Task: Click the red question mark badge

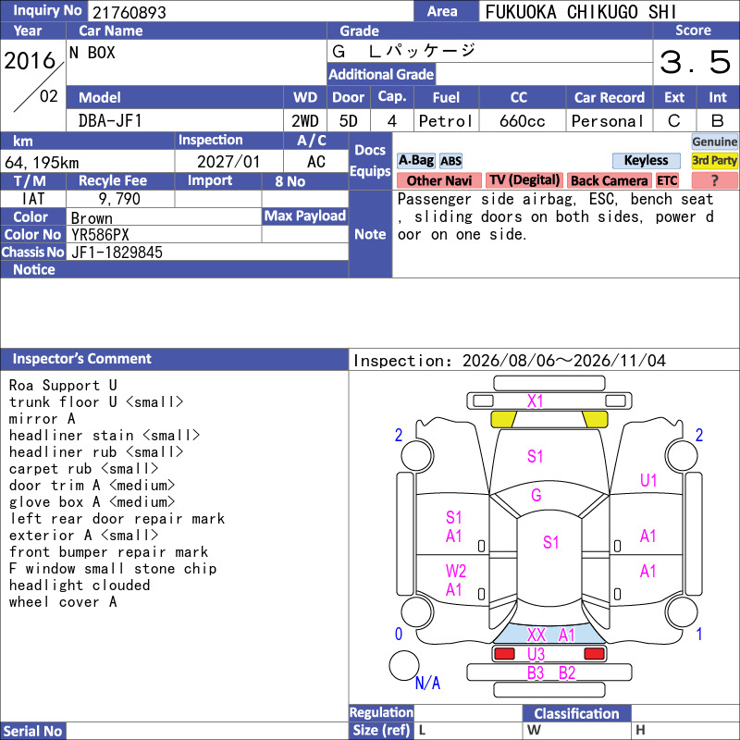Action: point(714,180)
